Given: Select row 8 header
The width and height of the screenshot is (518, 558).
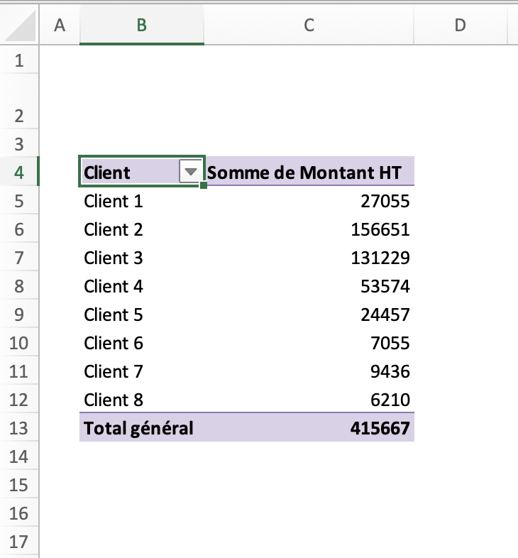Looking at the screenshot, I should coord(19,286).
